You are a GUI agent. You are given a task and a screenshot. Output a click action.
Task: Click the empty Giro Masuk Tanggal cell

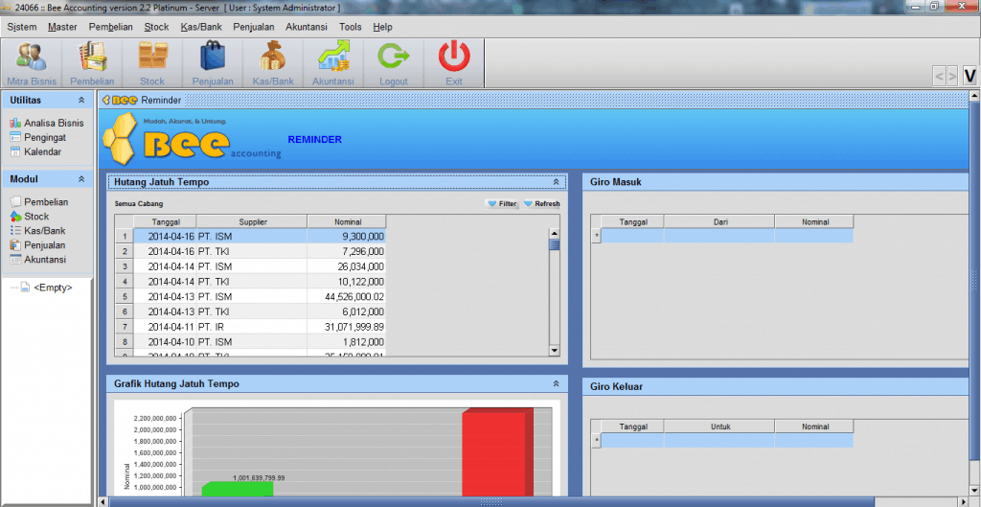pos(632,236)
